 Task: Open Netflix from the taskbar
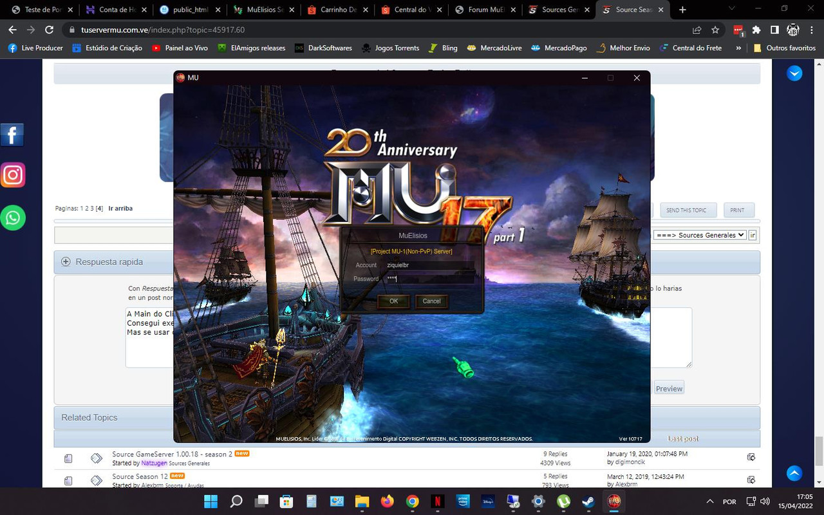437,501
